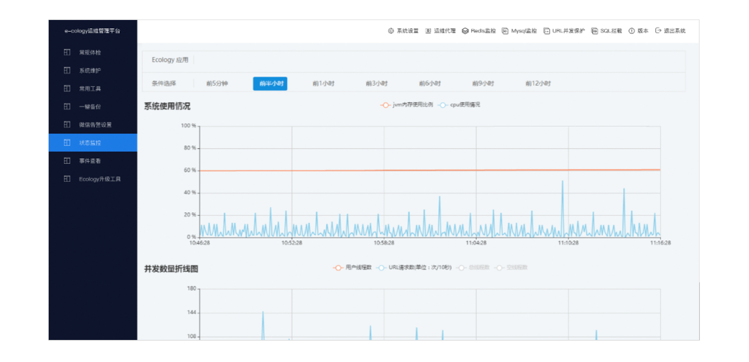This screenshot has height=362, width=749.
Task: Click the icon beside 一键备份 in sidebar
Action: [x=67, y=106]
